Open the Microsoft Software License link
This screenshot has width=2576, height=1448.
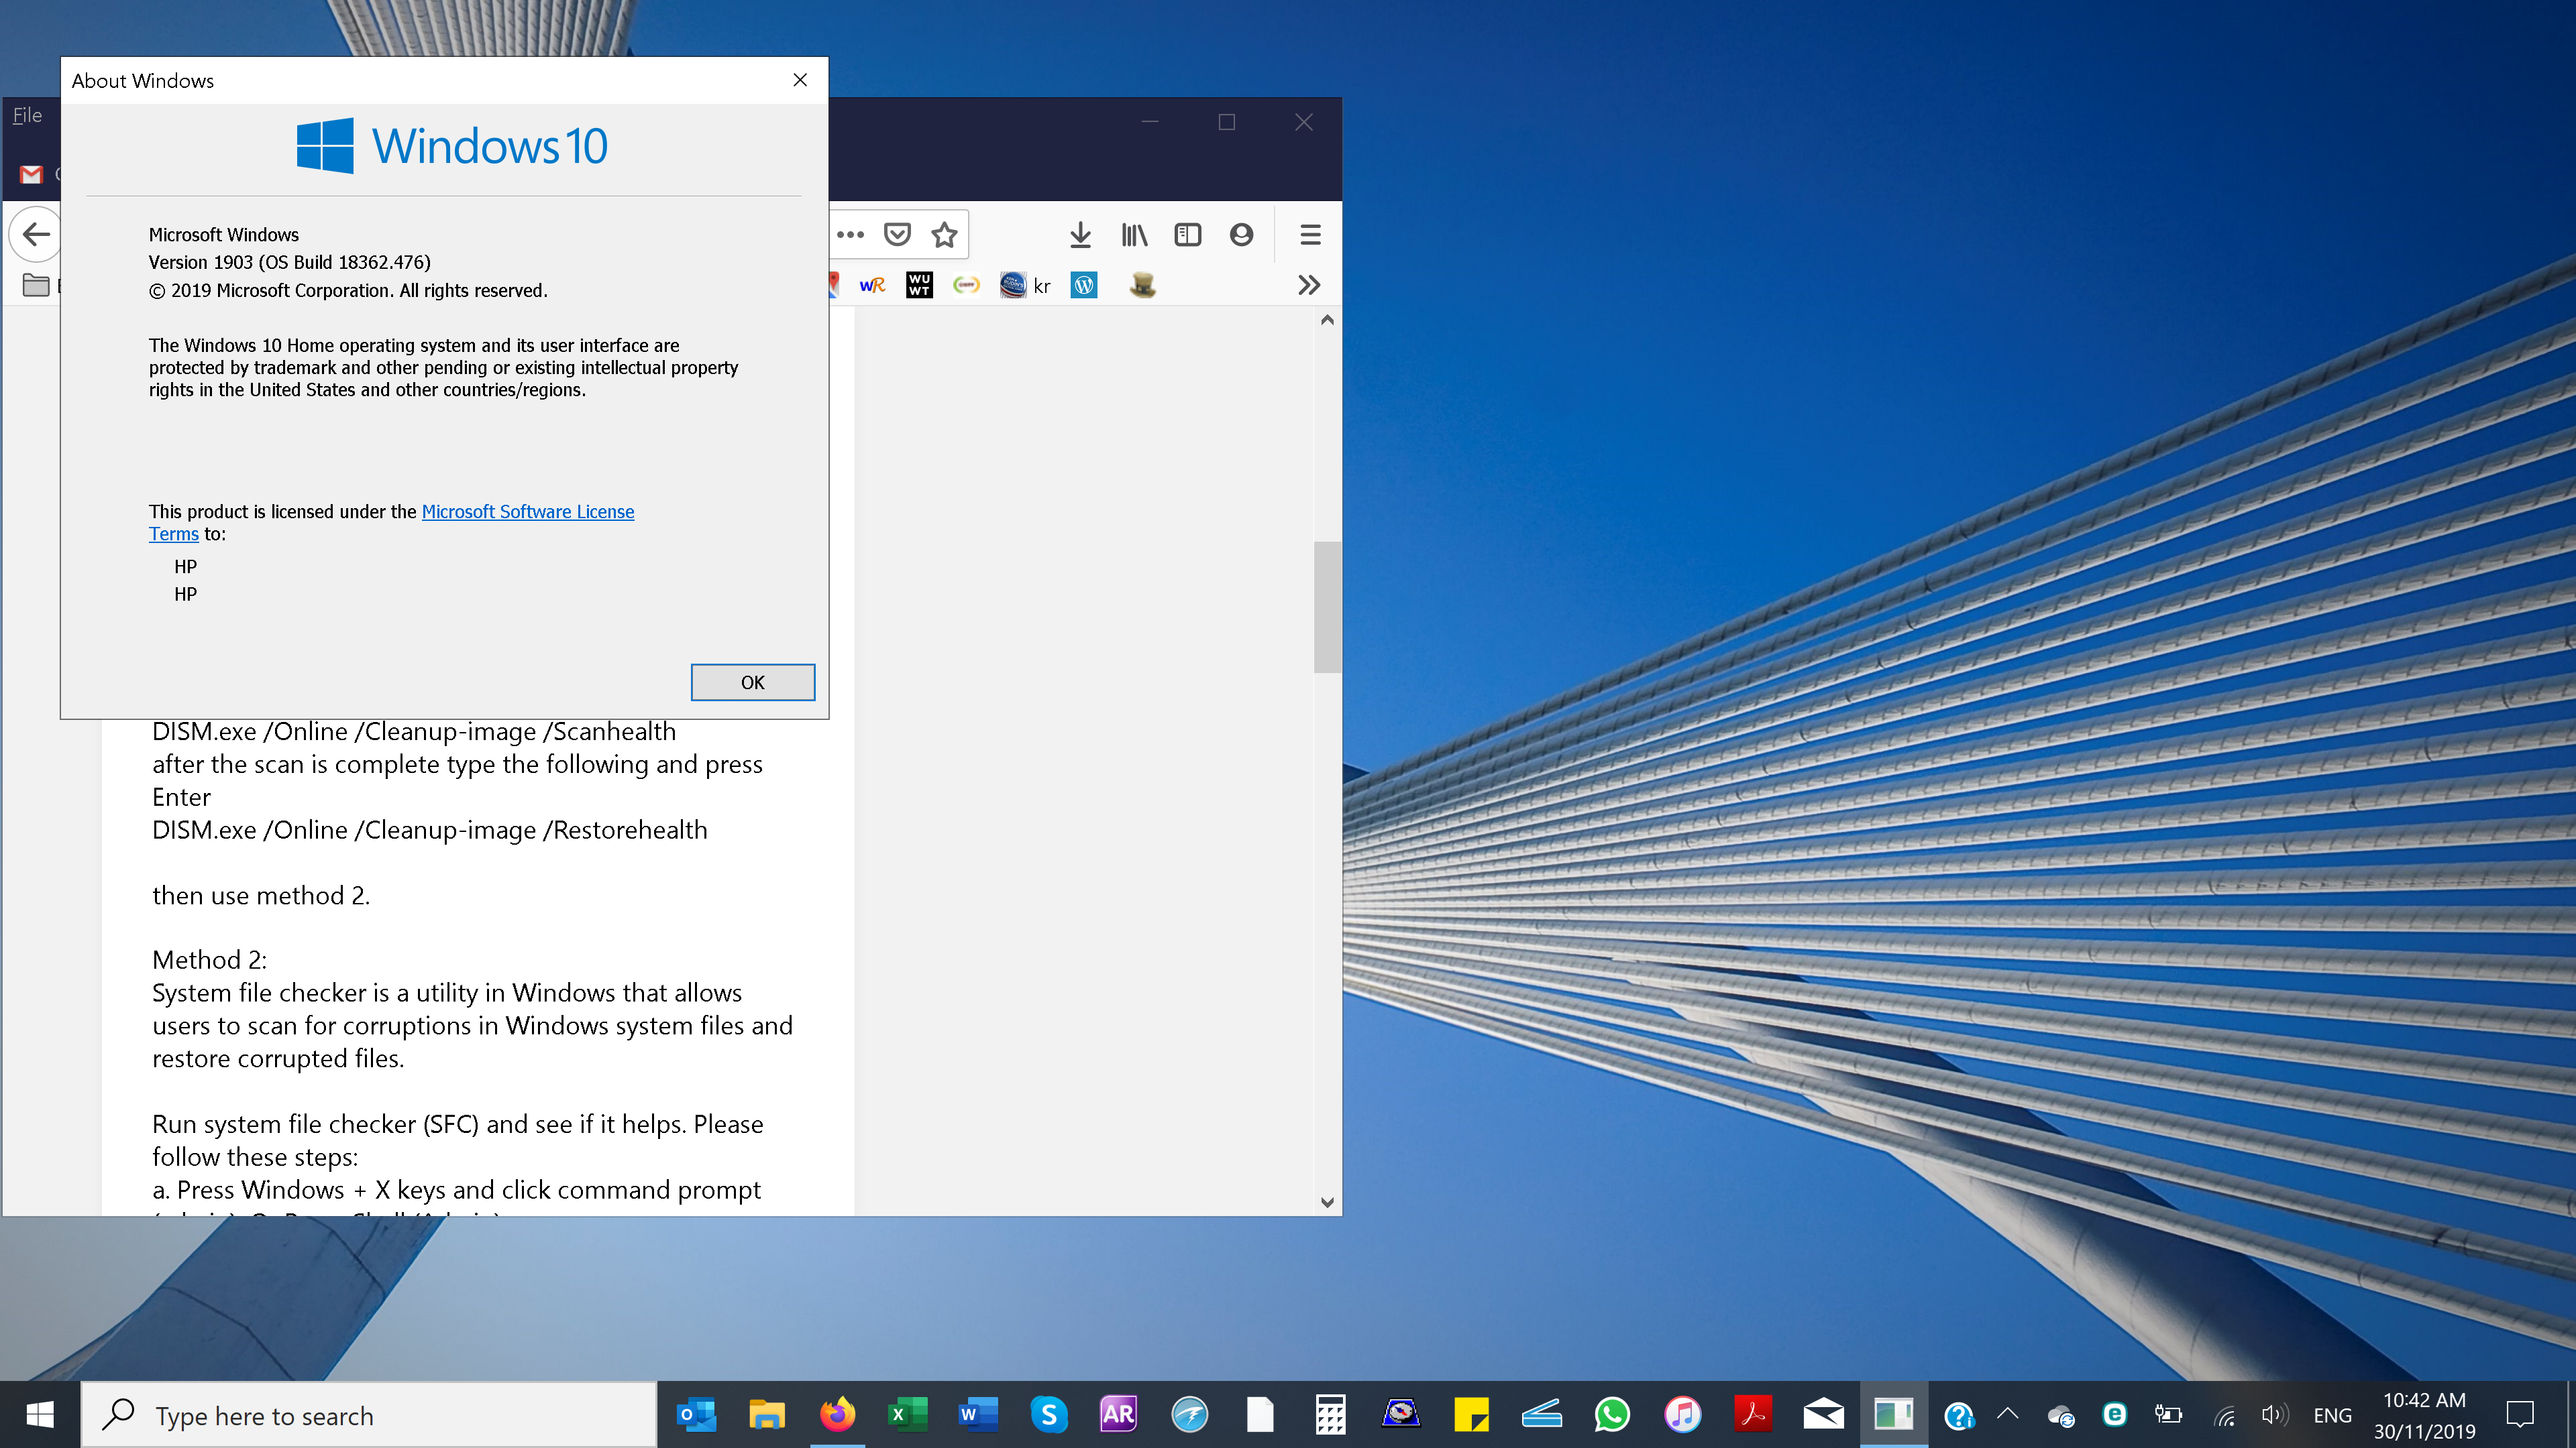(527, 511)
